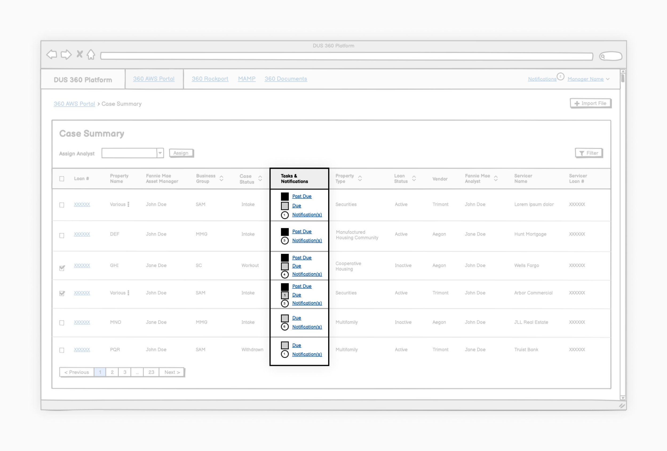Uncheck the GHI row checkbox
Image resolution: width=667 pixels, height=451 pixels.
62,268
